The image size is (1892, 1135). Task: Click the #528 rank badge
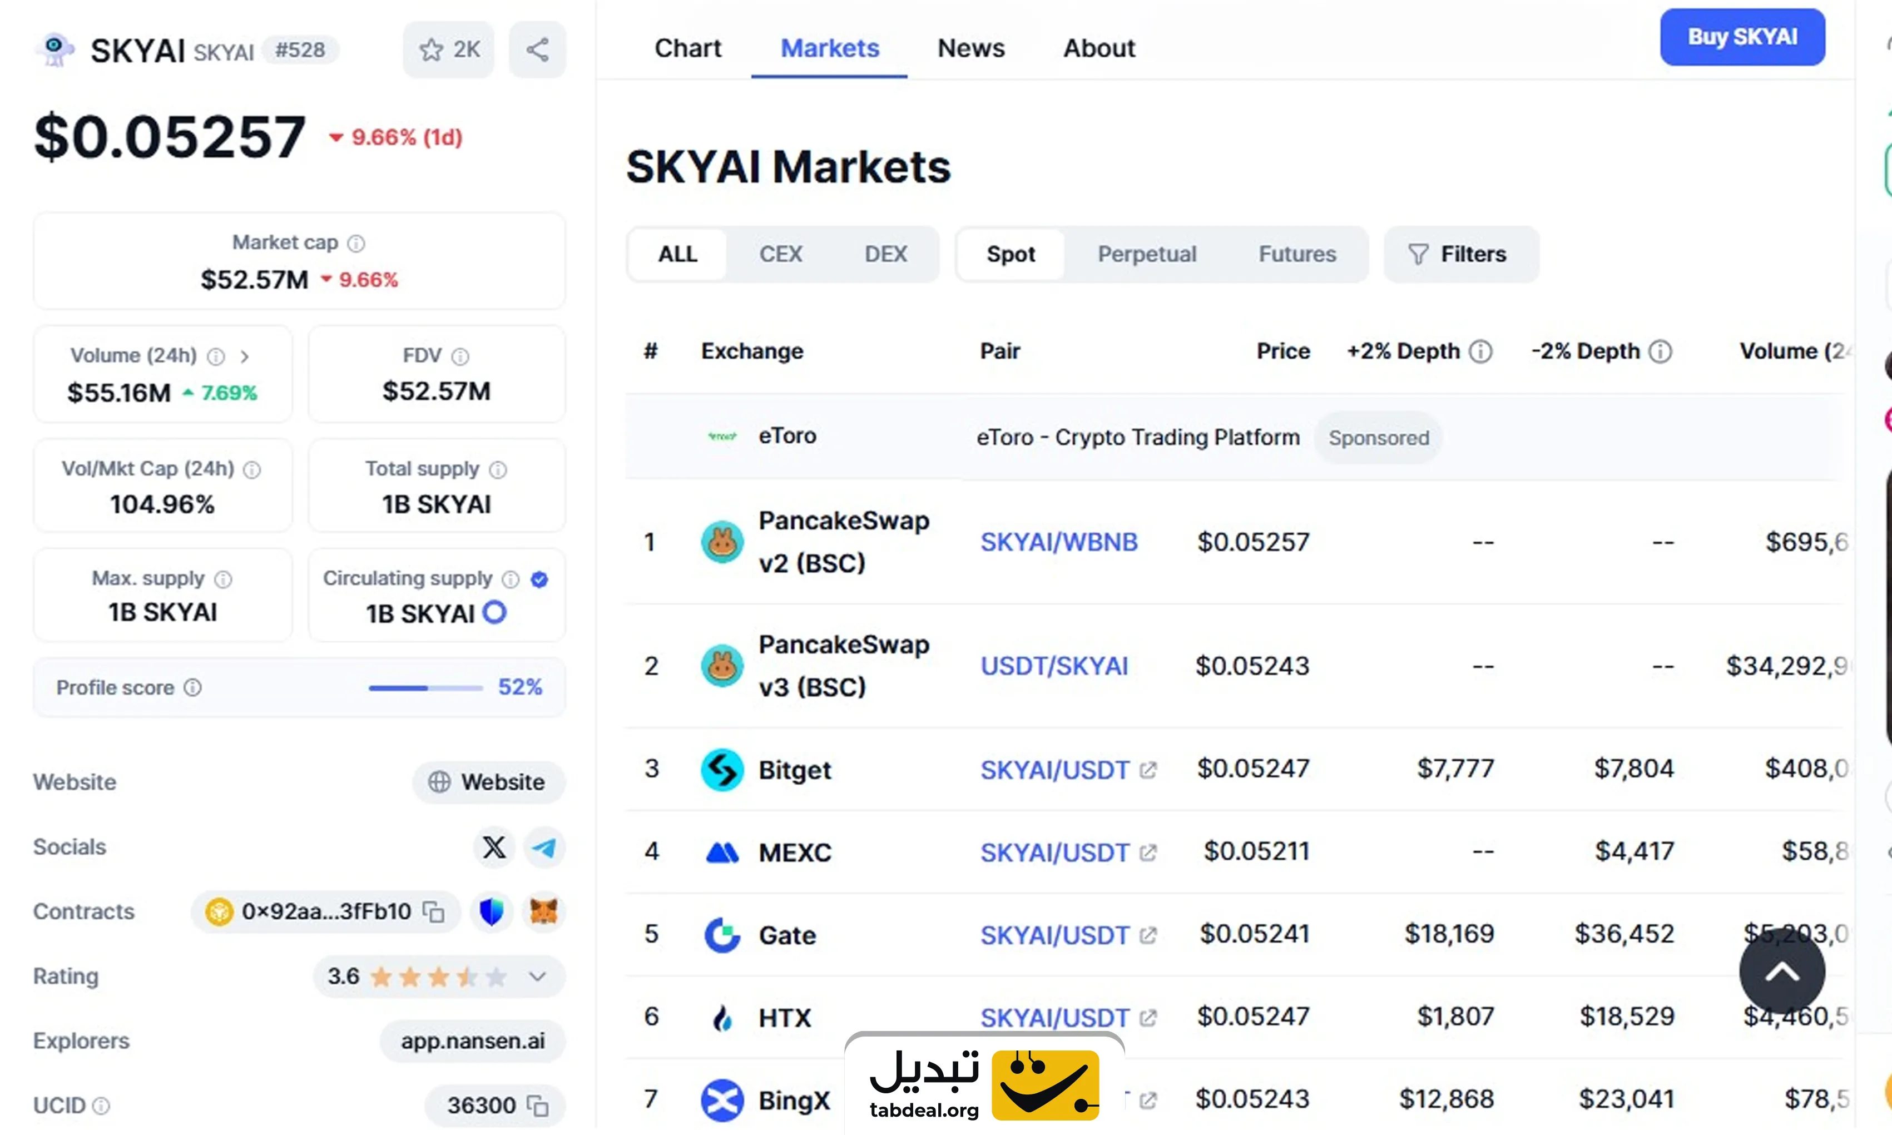(x=300, y=49)
